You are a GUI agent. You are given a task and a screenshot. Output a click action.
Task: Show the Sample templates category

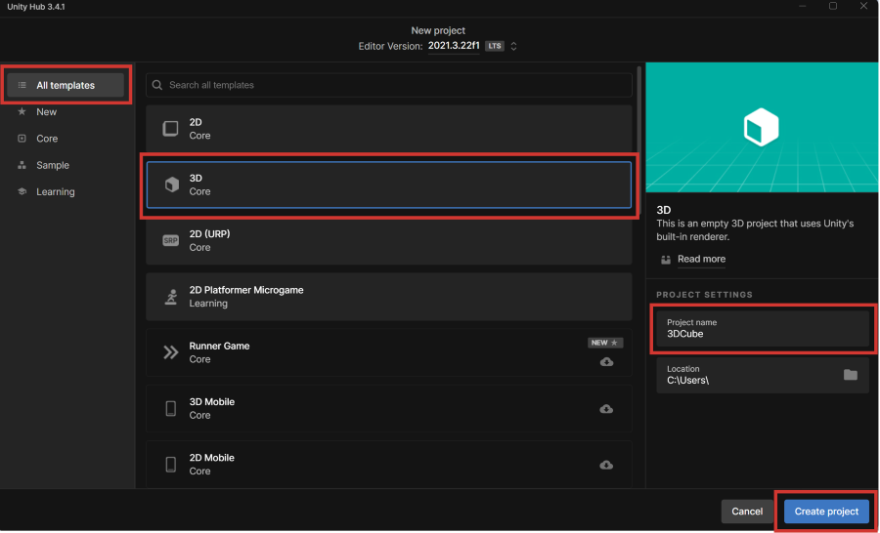click(x=53, y=165)
